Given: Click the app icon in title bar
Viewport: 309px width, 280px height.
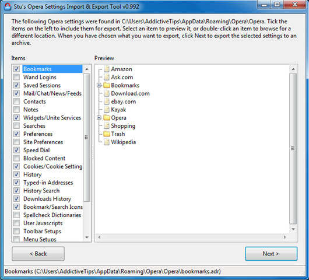Looking at the screenshot, I should (8, 6).
